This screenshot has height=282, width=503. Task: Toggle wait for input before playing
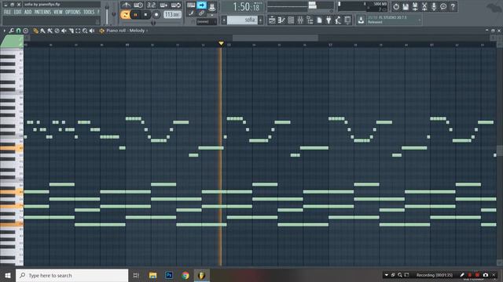(138, 5)
